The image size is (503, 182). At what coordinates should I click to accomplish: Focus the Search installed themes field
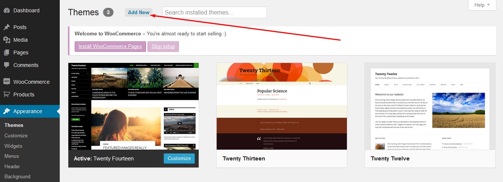tap(215, 12)
